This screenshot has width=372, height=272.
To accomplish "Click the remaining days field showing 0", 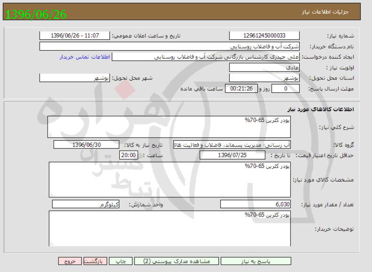I will click(286, 89).
